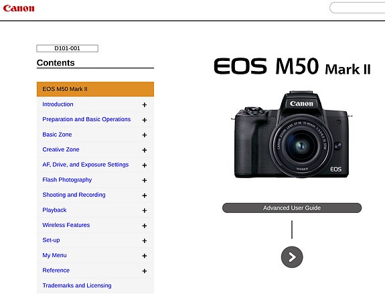Select the EOS M50 Mark II menu item
The width and height of the screenshot is (385, 296).
[x=95, y=89]
